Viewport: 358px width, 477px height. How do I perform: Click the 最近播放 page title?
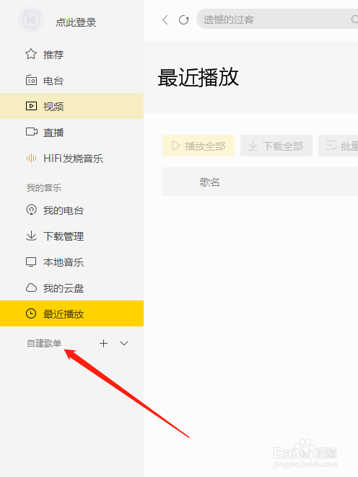(198, 77)
